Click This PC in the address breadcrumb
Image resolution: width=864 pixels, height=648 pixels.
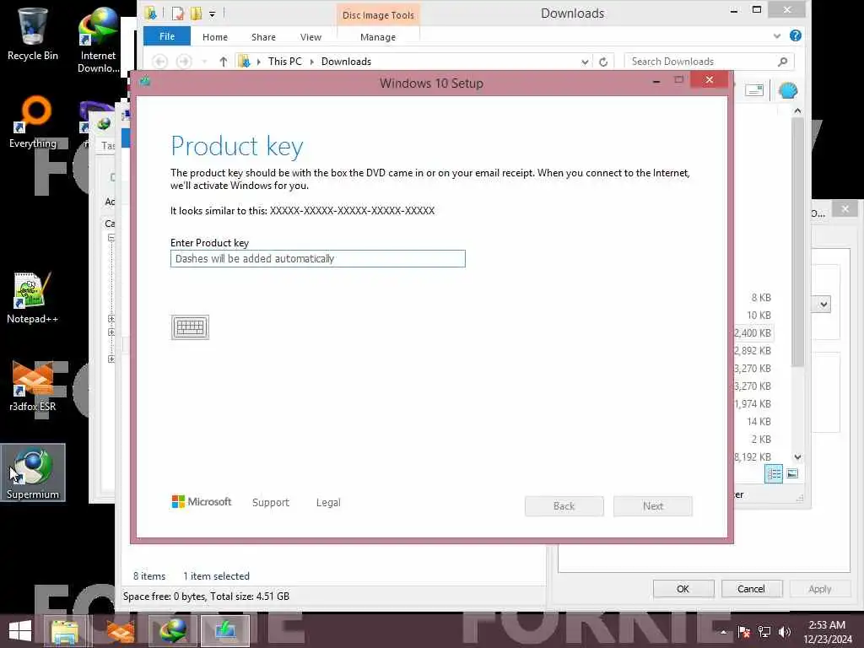click(x=285, y=61)
